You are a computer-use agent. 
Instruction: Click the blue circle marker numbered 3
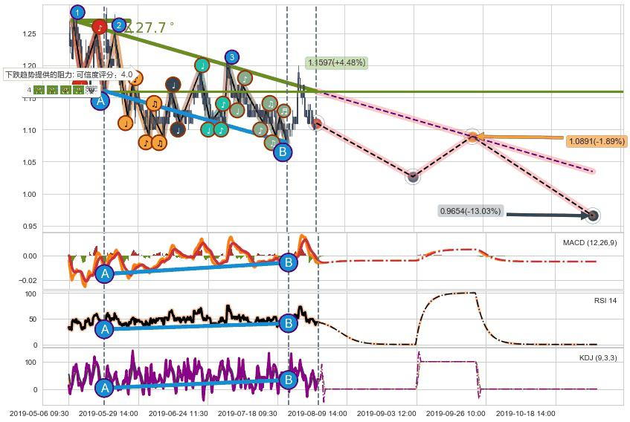pyautogui.click(x=232, y=57)
